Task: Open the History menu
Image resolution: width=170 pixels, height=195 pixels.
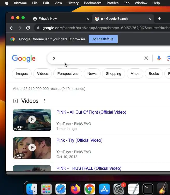Action: (x=73, y=3)
